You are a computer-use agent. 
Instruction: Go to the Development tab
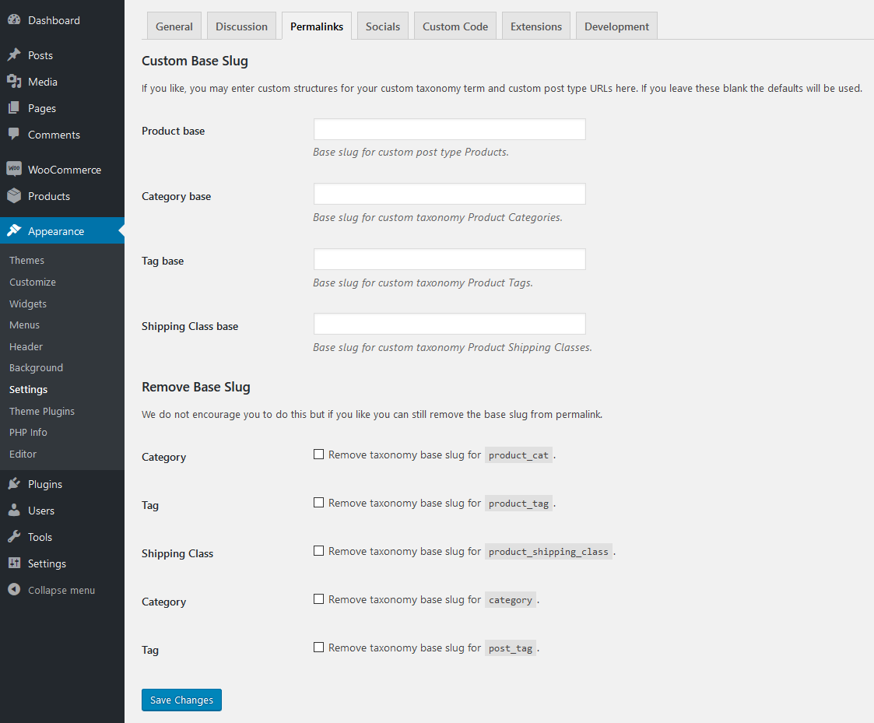(x=616, y=26)
